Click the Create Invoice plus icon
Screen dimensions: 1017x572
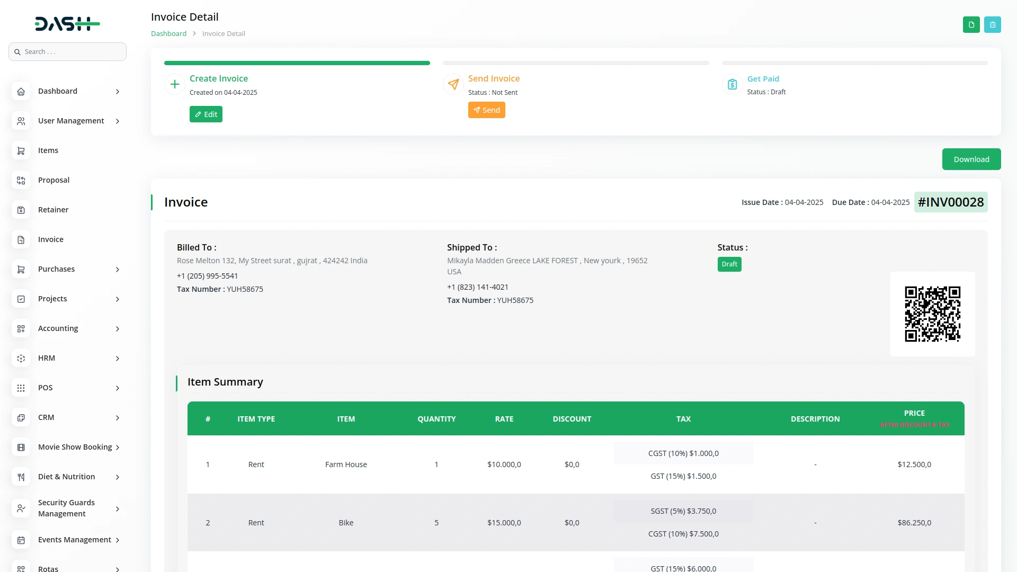[x=175, y=84]
